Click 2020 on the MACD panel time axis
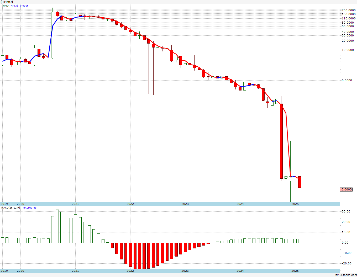 (x=20, y=270)
